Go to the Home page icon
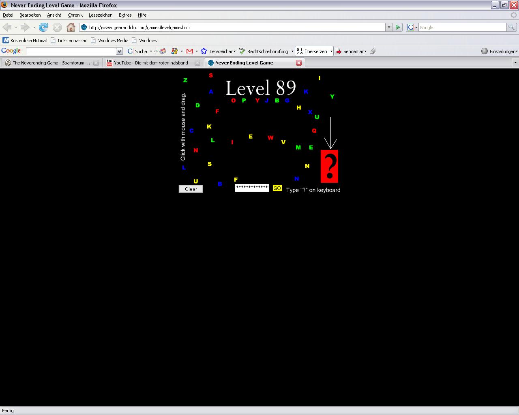519x415 pixels. 71,27
